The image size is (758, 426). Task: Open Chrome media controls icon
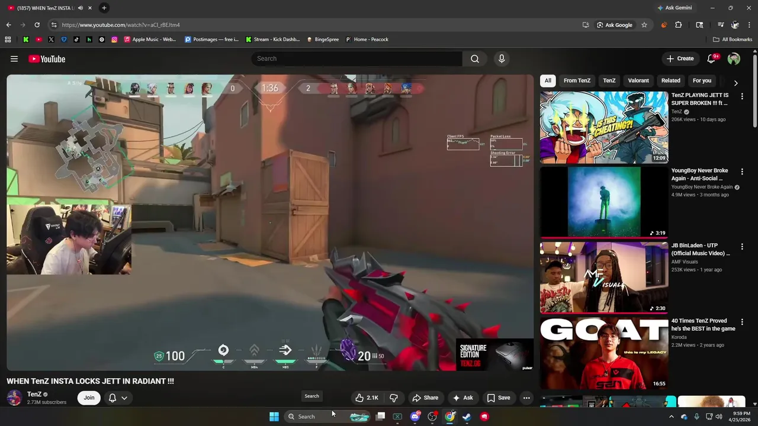click(x=721, y=25)
